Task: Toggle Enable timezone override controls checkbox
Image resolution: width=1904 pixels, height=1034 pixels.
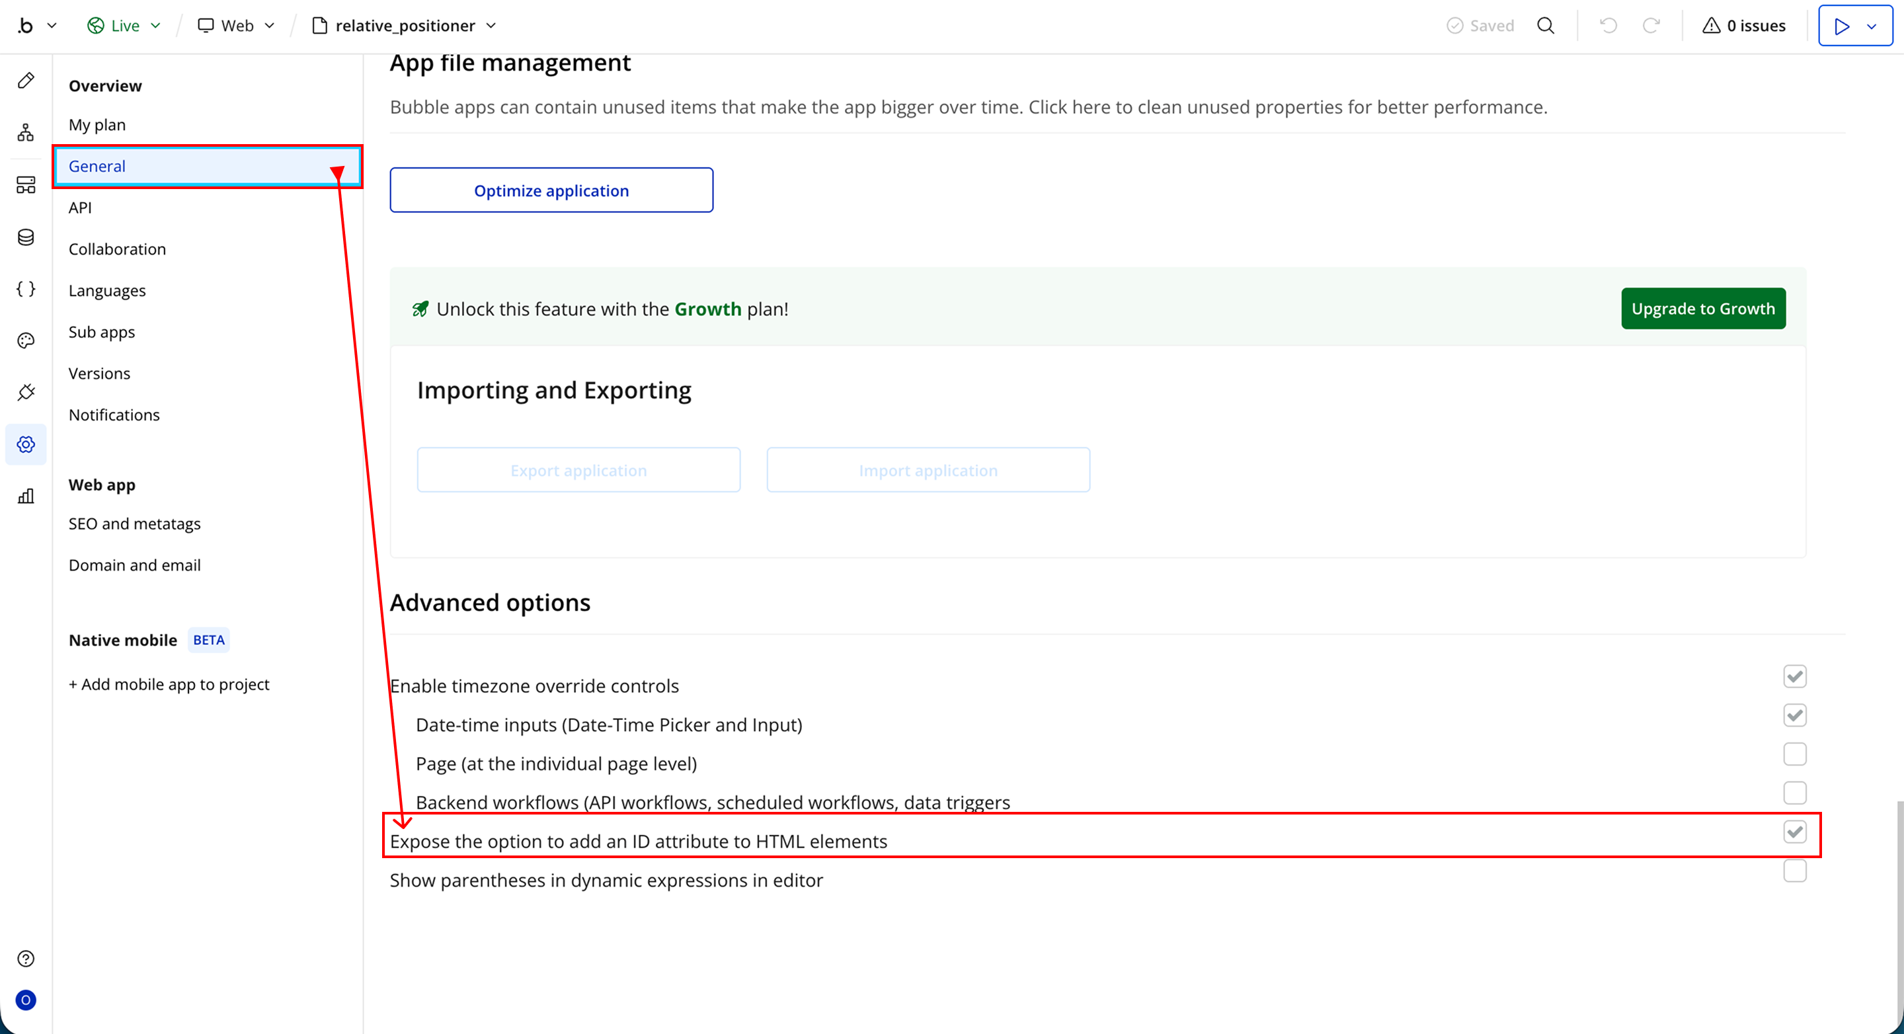Action: tap(1795, 676)
